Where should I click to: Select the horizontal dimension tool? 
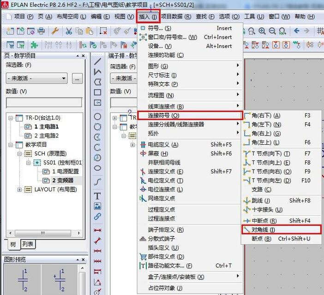click(x=97, y=230)
